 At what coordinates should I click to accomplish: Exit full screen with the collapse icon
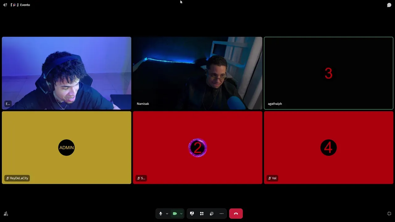pyautogui.click(x=389, y=214)
